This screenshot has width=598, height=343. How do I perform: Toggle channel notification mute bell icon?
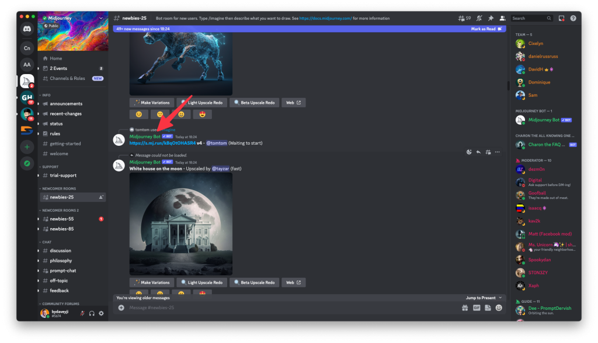pyautogui.click(x=479, y=18)
